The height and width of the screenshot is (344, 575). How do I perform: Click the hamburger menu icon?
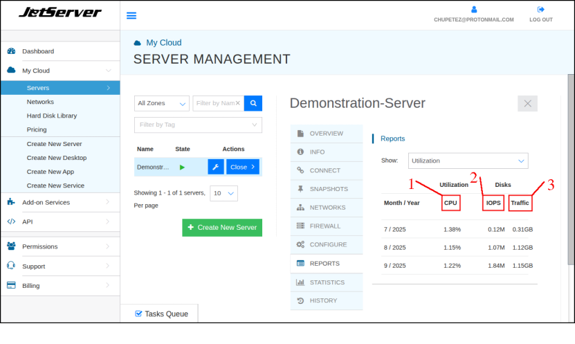coord(131,15)
